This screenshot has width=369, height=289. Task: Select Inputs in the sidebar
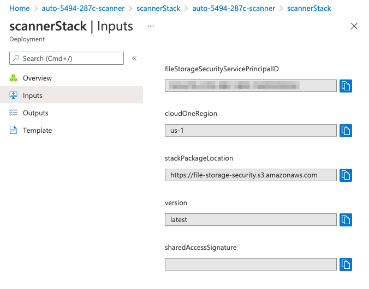pos(32,96)
